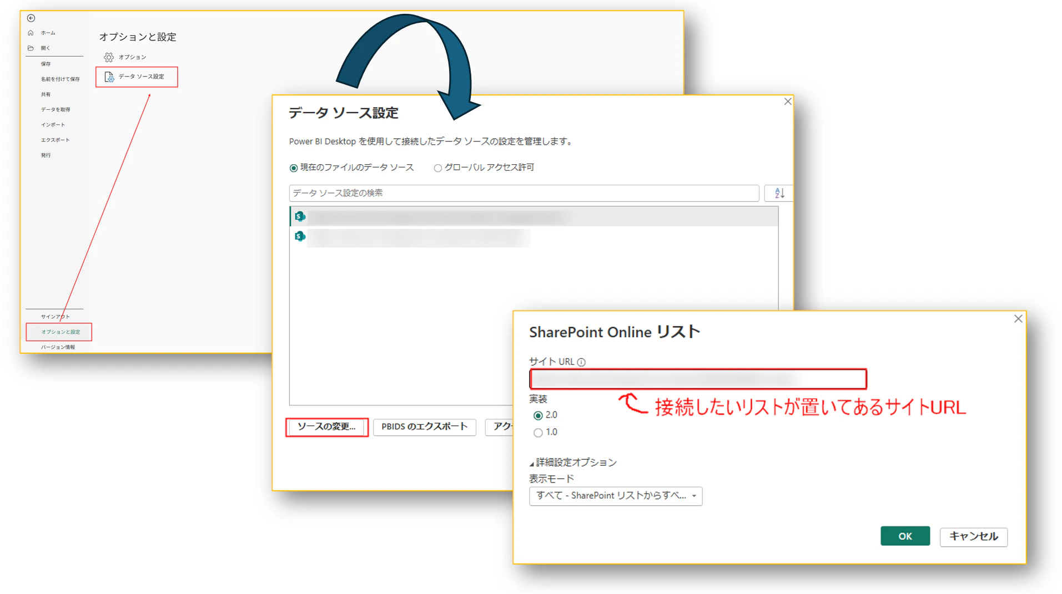
Task: Select 共有 in the backstage menu
Action: coord(46,94)
